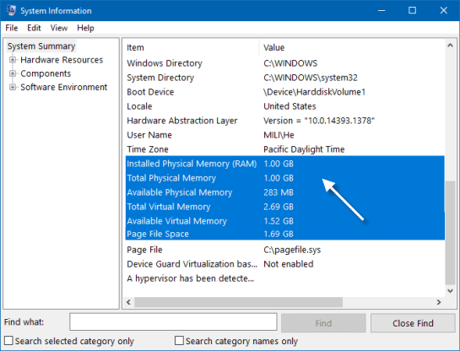460x351 pixels.
Task: Expand the Software Environment tree node
Action: tap(13, 87)
